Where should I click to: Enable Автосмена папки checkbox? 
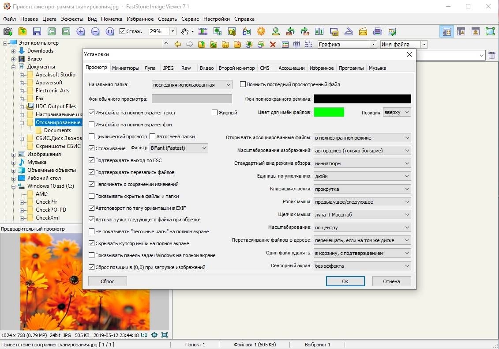(153, 137)
